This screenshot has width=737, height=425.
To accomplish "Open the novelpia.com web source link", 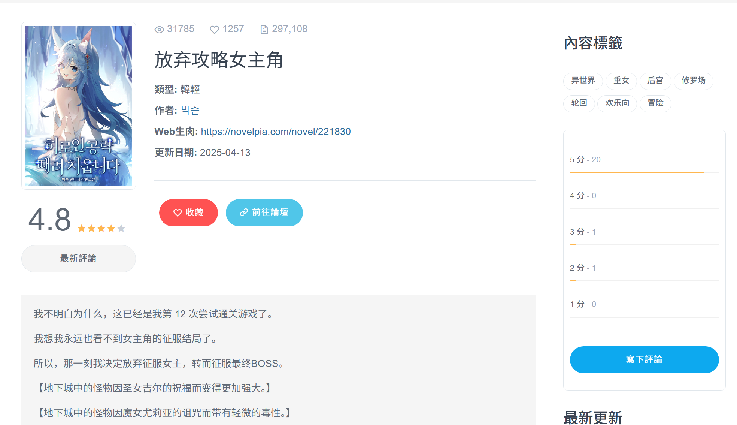I will click(276, 132).
